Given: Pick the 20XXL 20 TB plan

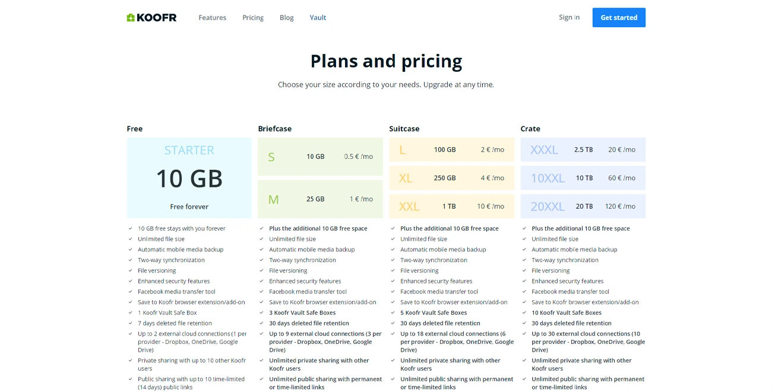Looking at the screenshot, I should tap(583, 206).
